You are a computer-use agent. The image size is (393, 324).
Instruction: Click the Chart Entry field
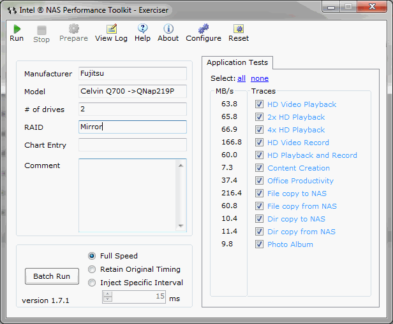(x=133, y=144)
